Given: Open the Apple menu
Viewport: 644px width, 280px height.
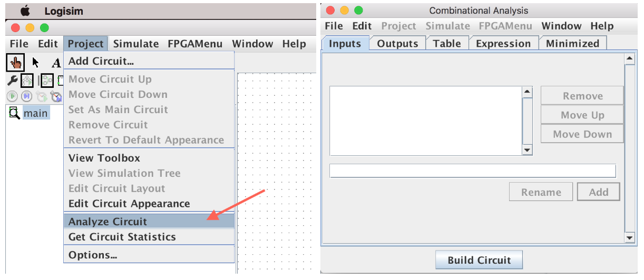Looking at the screenshot, I should click(25, 11).
